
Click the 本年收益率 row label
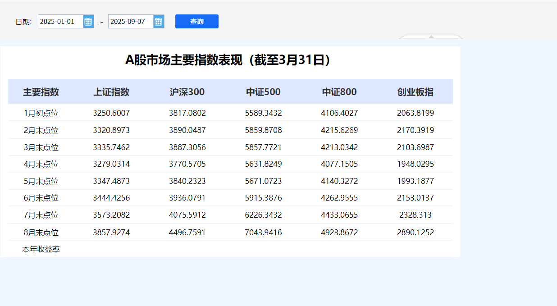[41, 249]
